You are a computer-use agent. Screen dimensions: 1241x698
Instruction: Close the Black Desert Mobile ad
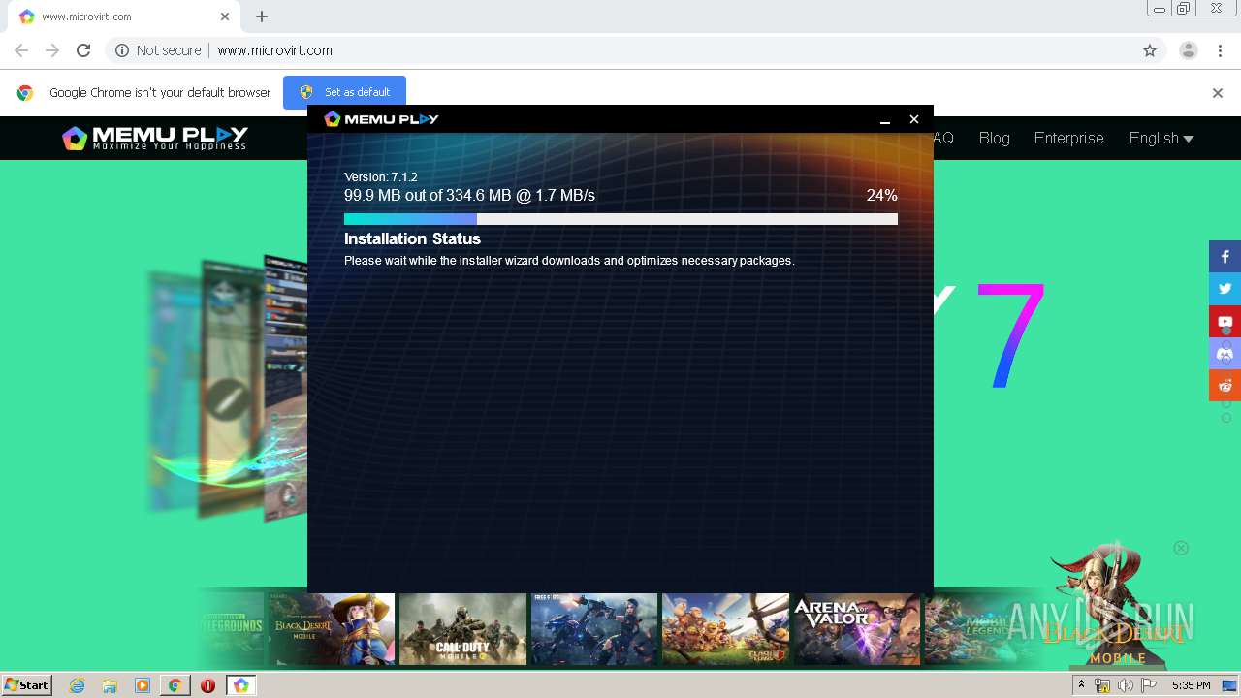tap(1181, 548)
